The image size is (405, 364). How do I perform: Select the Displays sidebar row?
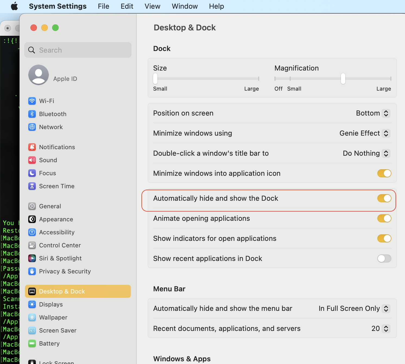(x=78, y=304)
